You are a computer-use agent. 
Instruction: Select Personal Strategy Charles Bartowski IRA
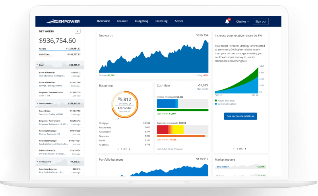[60, 133]
